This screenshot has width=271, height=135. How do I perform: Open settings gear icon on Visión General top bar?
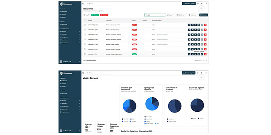tap(202, 73)
